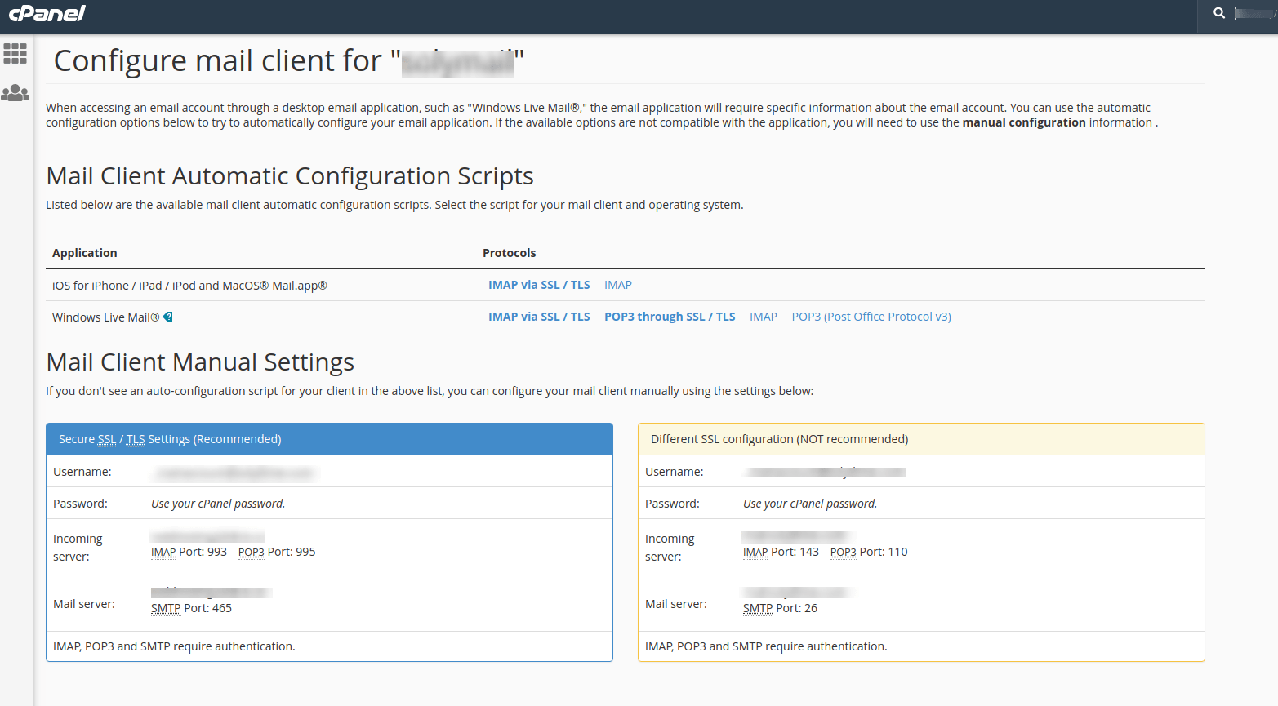Open the POP3 (Post Office Protocol v3) link

871,317
